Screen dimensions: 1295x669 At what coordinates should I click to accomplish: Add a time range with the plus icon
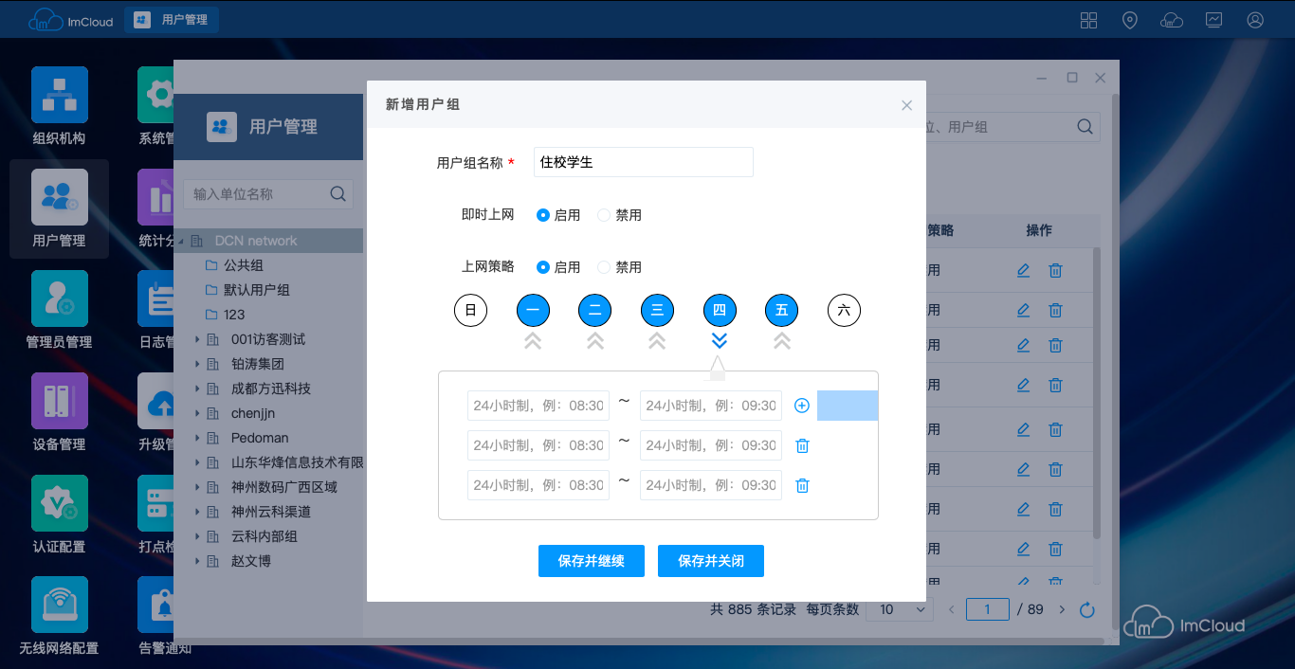tap(801, 406)
